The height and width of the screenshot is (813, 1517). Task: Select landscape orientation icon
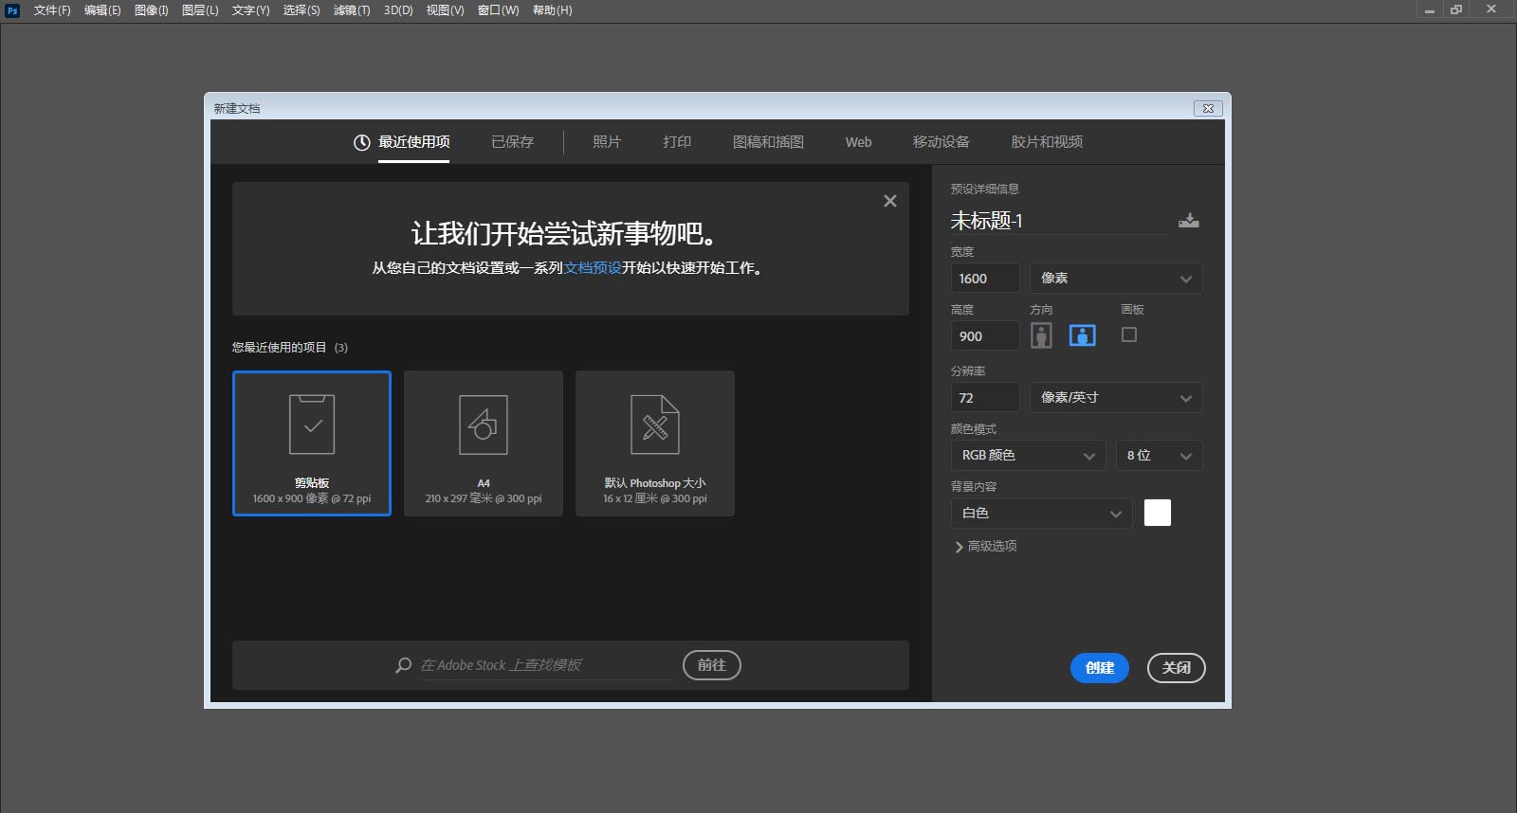pyautogui.click(x=1082, y=335)
